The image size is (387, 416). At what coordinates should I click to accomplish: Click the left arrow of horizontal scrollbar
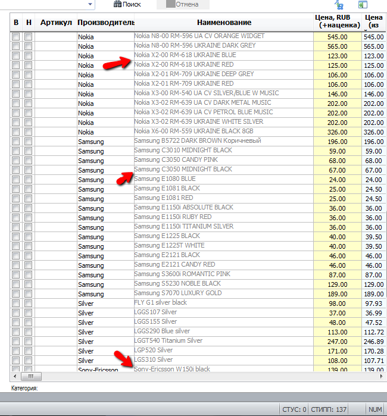(15, 376)
